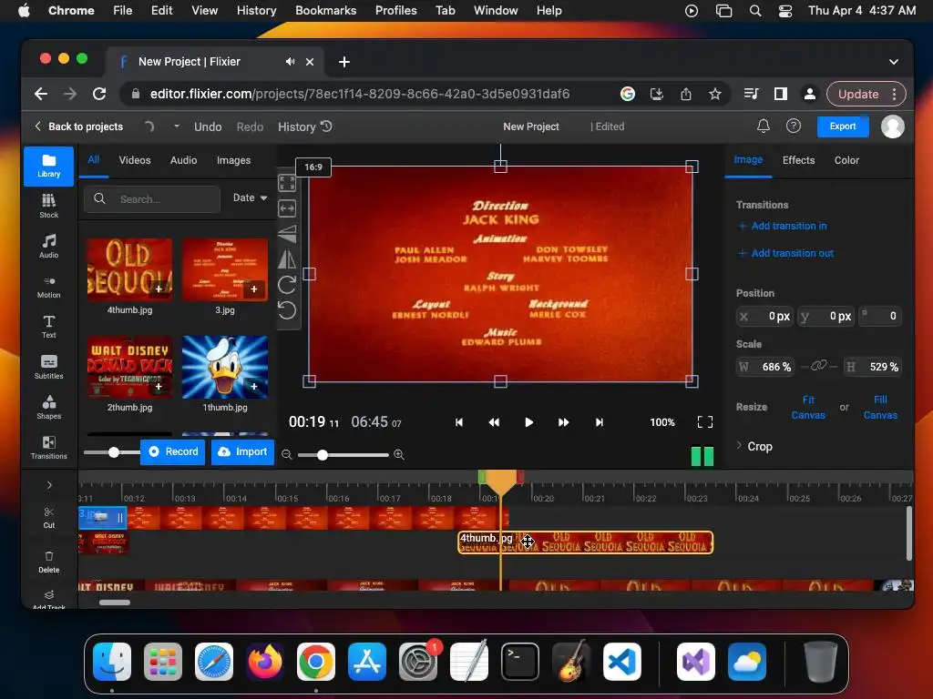The image size is (933, 699).
Task: Click the rewind playback button
Action: 494,422
